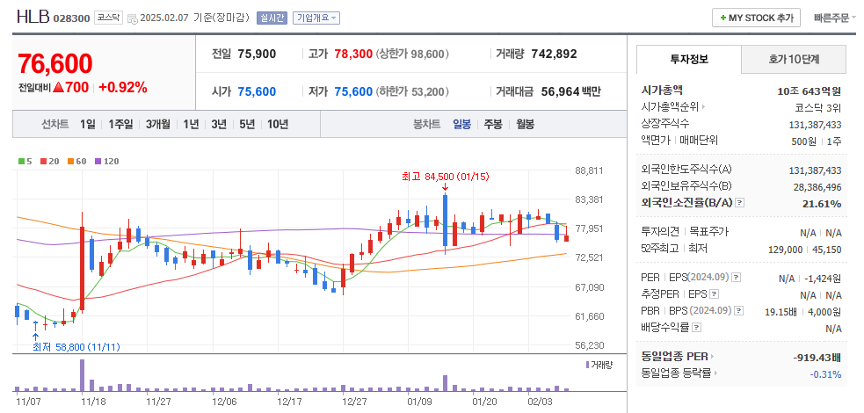Image resolution: width=864 pixels, height=413 pixels.
Task: Expand the 빠른주문 dropdown
Action: coord(835,18)
